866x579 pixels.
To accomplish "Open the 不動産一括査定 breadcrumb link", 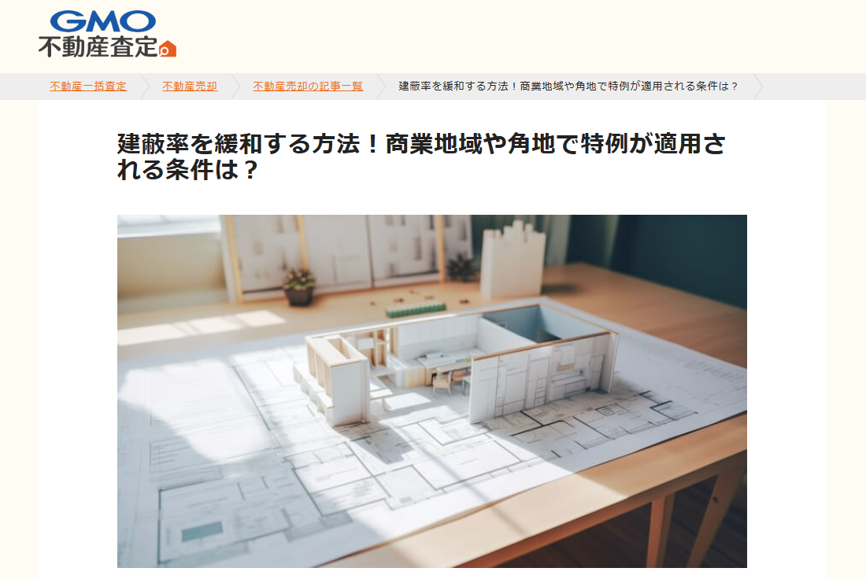I will pos(88,86).
